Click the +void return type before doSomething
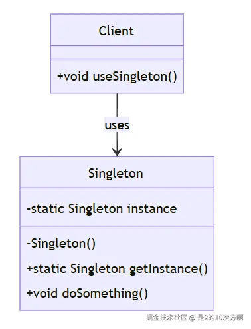Viewport: 251px width, 329px height. click(x=42, y=293)
